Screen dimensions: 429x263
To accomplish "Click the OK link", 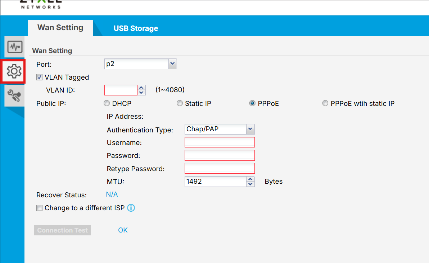I will [x=123, y=230].
